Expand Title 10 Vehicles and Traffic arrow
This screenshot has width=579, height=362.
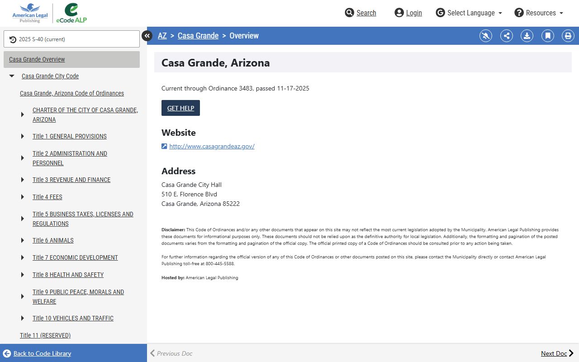click(23, 318)
